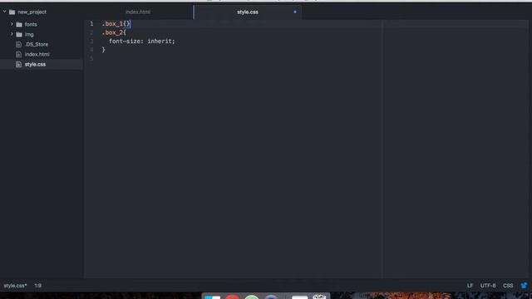Open go-to-line via 1:9 cursor position
Viewport: 532px width, 299px height.
click(x=38, y=286)
